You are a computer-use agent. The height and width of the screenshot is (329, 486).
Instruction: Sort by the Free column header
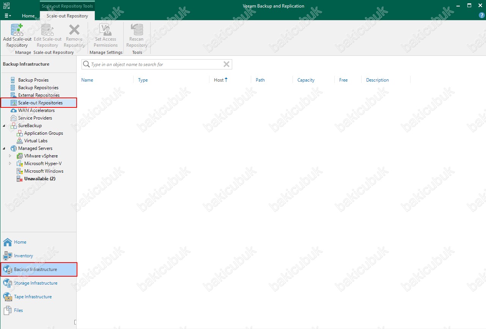[343, 80]
